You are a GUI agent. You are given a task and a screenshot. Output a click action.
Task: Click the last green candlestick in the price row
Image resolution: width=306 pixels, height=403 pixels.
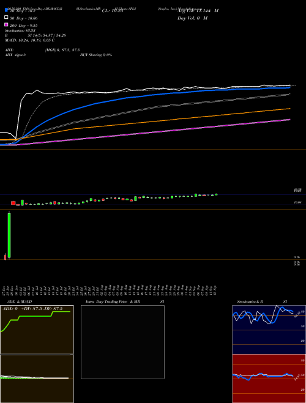pos(216,195)
